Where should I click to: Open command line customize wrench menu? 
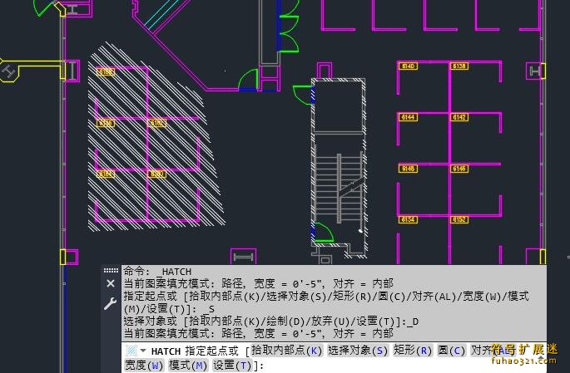point(111,304)
